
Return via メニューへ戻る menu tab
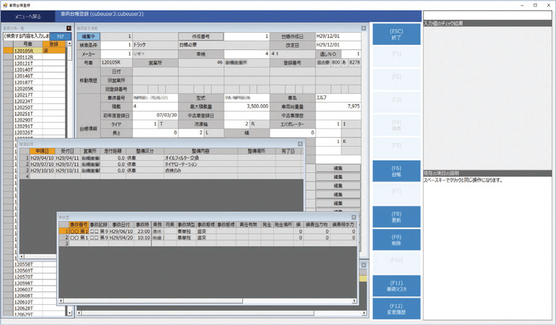point(28,14)
